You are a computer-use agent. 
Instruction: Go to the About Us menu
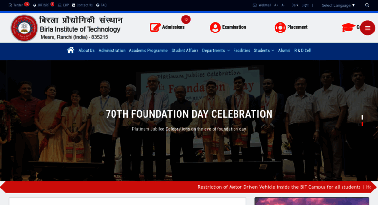(87, 51)
